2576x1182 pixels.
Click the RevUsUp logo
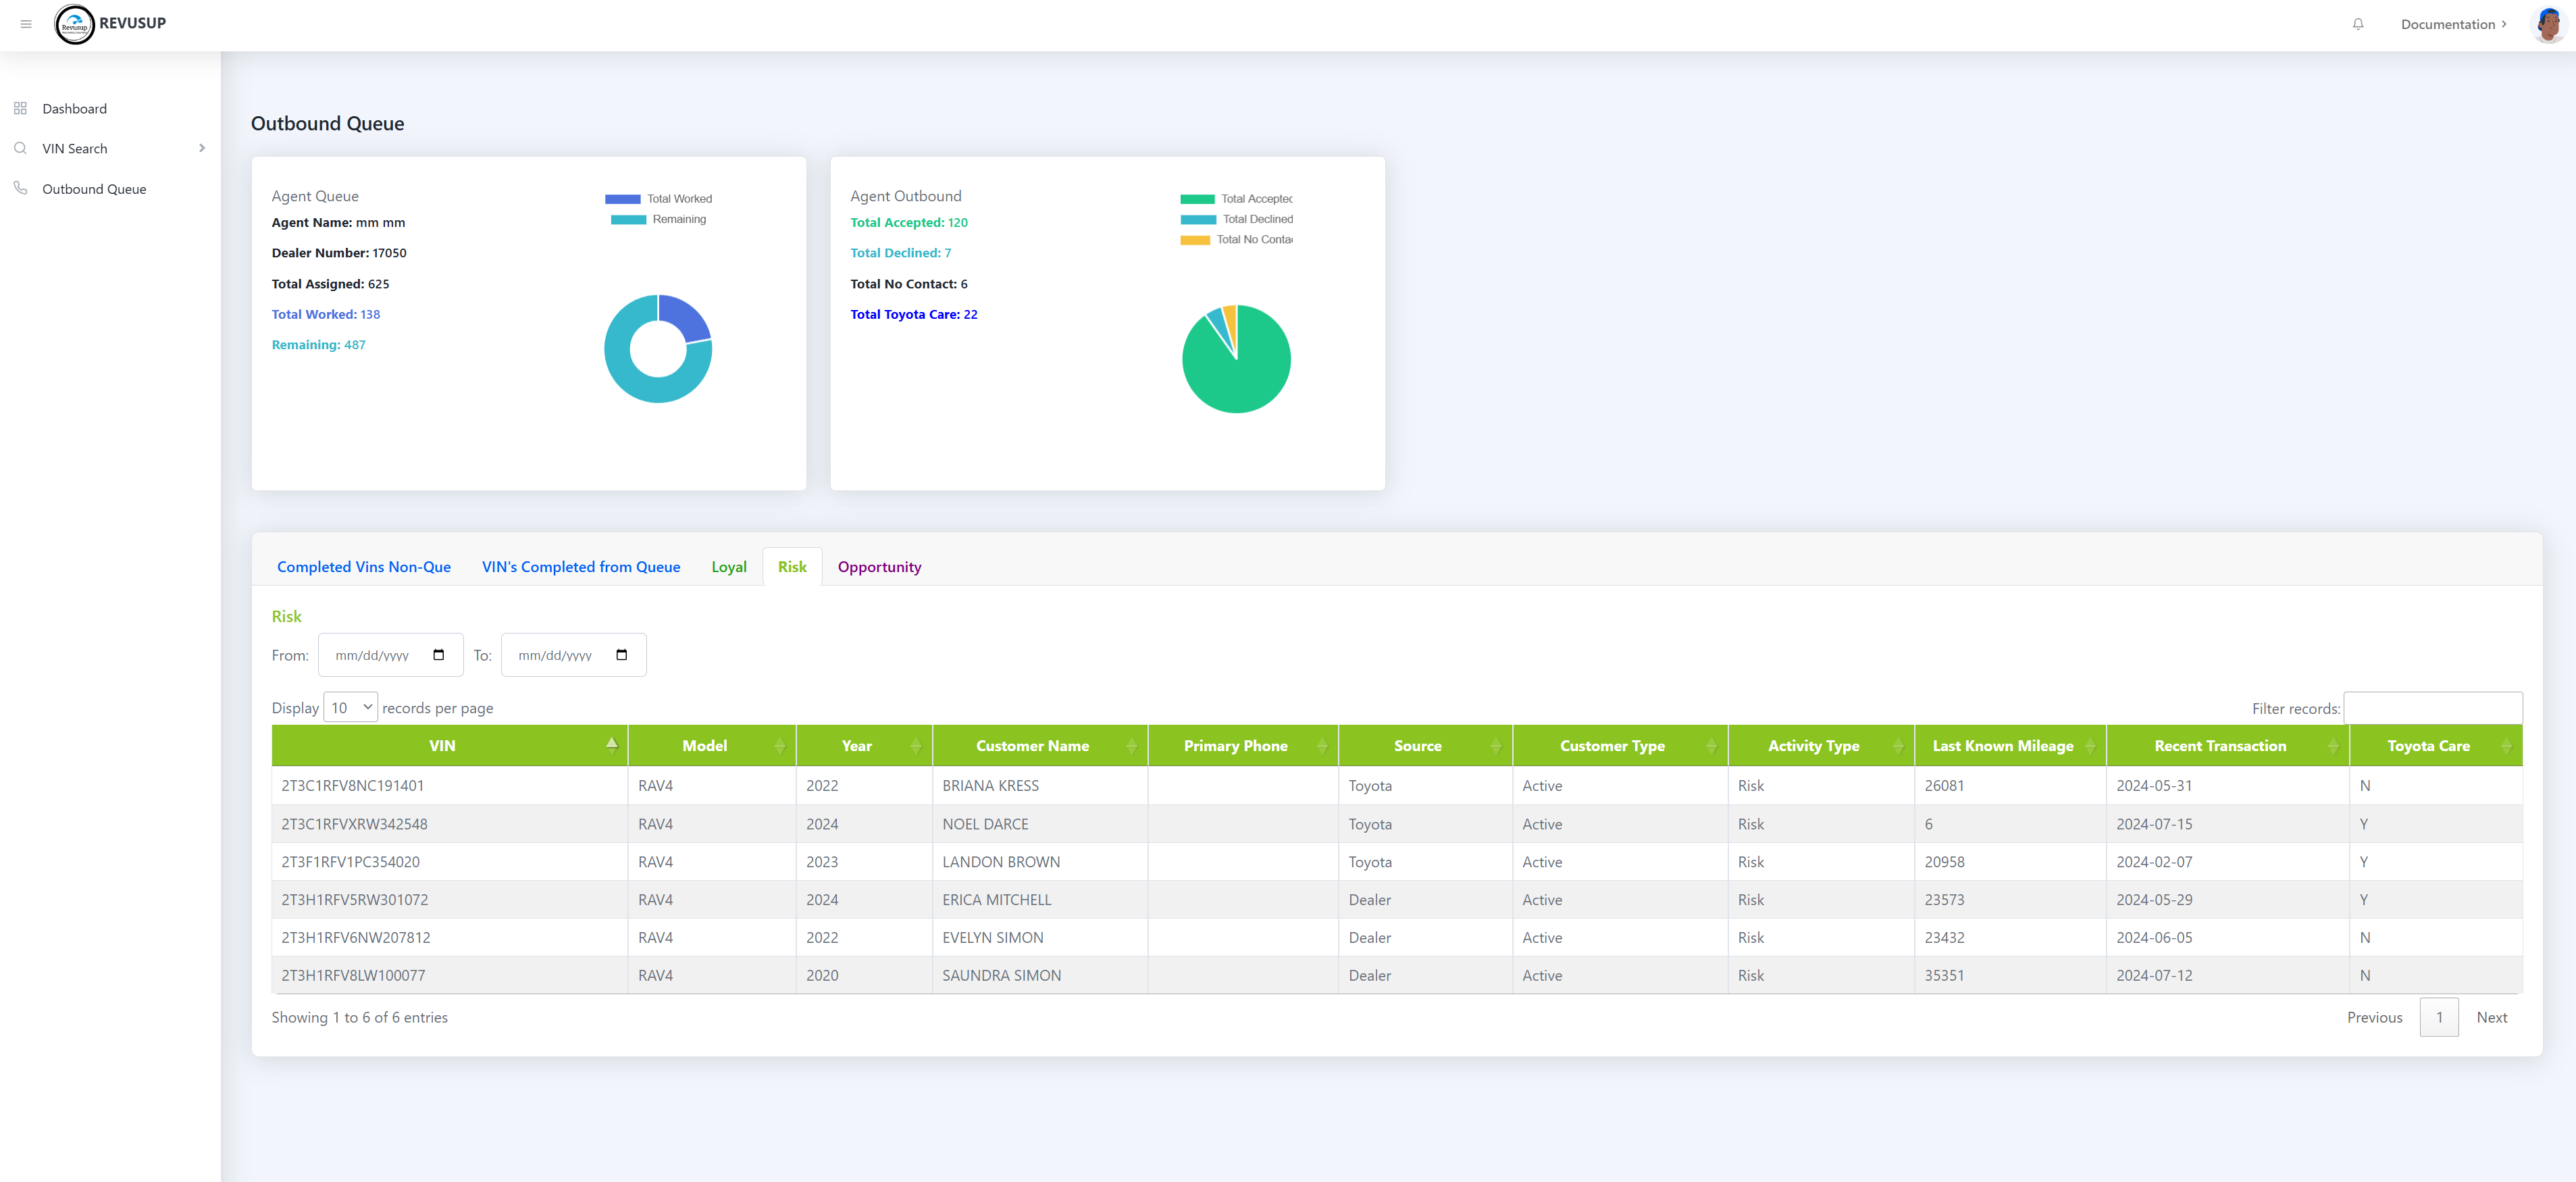(75, 24)
